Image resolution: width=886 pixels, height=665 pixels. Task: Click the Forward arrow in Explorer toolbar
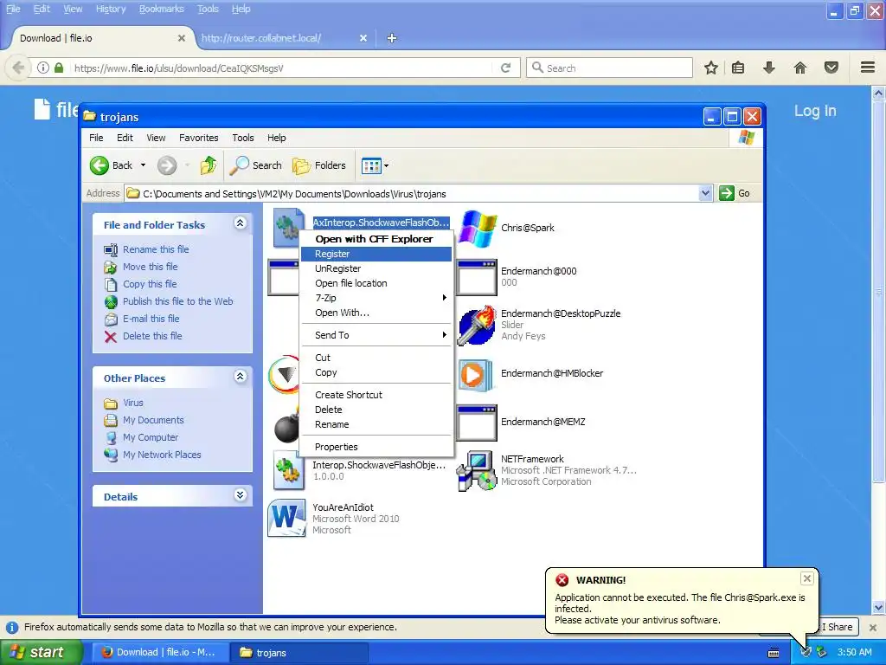tap(167, 165)
